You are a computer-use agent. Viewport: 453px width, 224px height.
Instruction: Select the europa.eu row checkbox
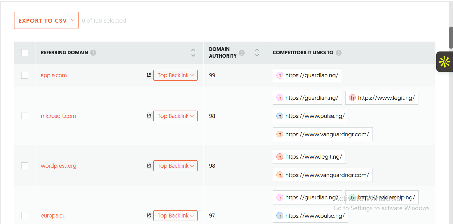click(x=25, y=216)
